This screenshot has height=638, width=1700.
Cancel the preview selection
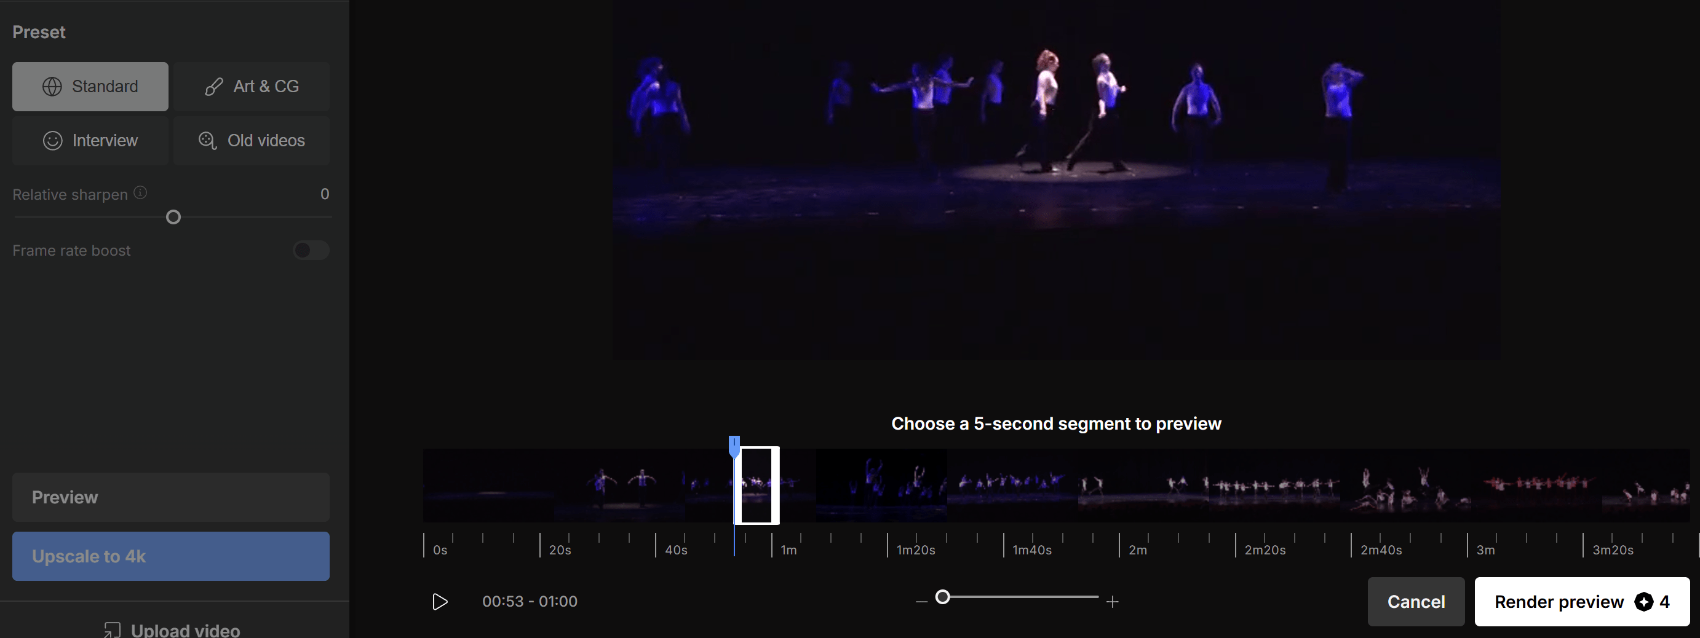point(1416,602)
